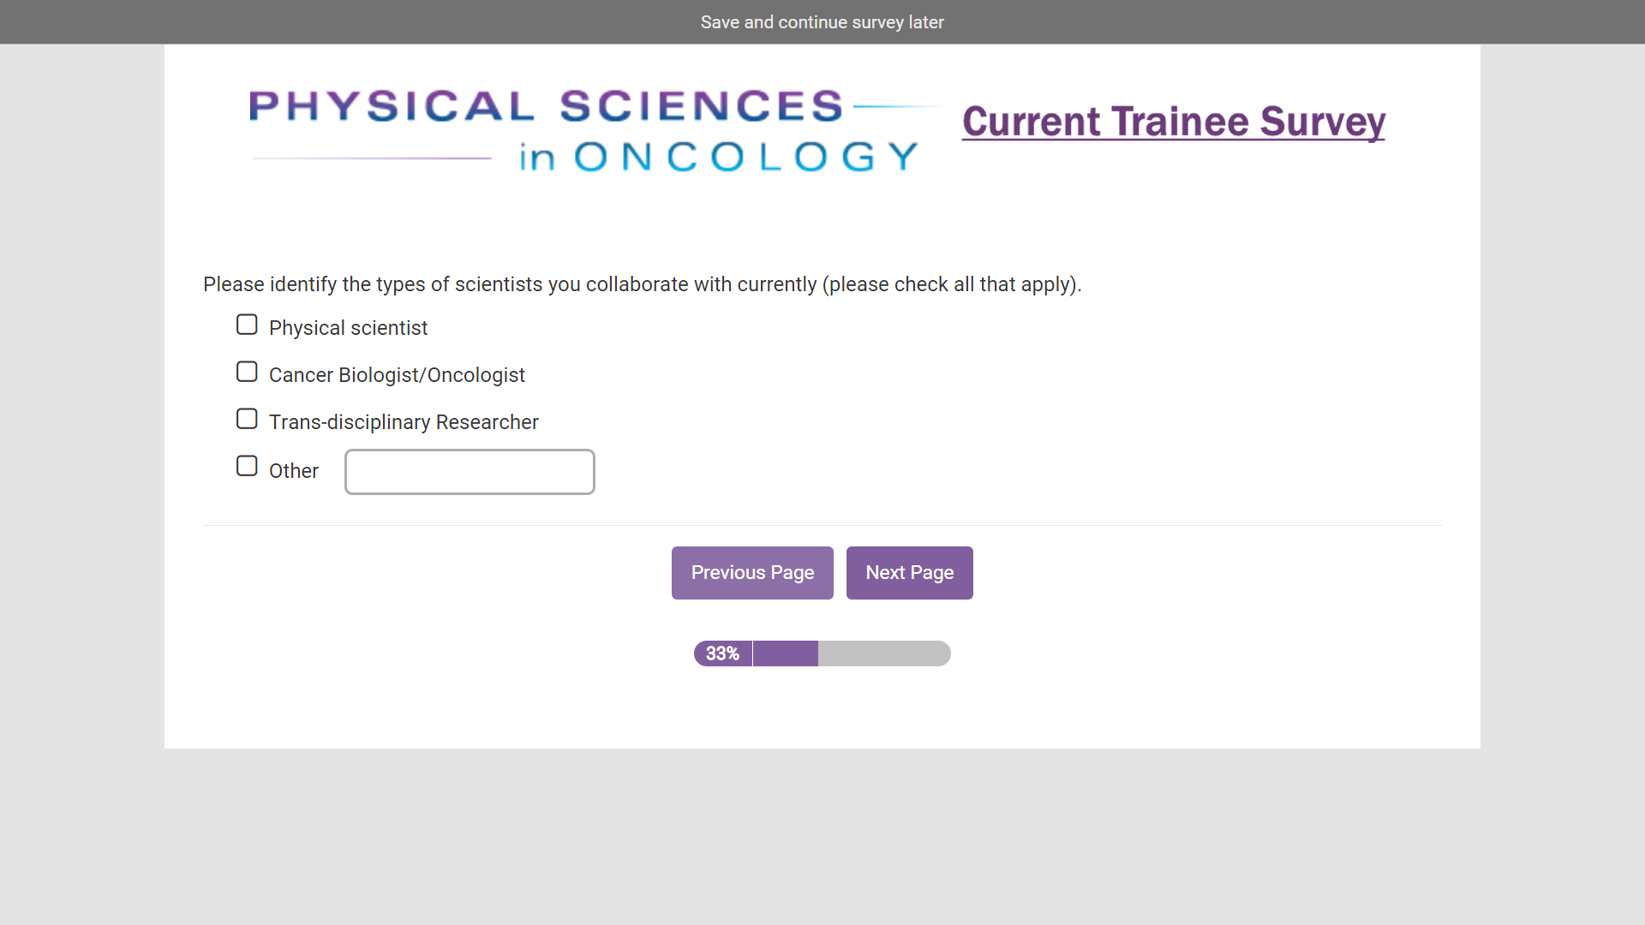Click the Other option label
This screenshot has height=925, width=1645.
294,471
